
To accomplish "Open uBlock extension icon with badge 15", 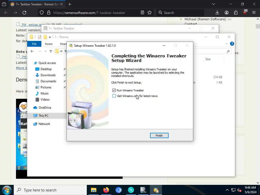I will [245, 12].
